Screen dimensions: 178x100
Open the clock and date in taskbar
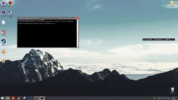(x=174, y=98)
